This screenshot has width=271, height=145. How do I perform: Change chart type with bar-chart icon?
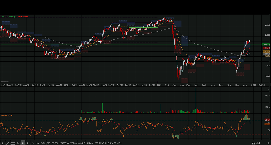coord(258,143)
